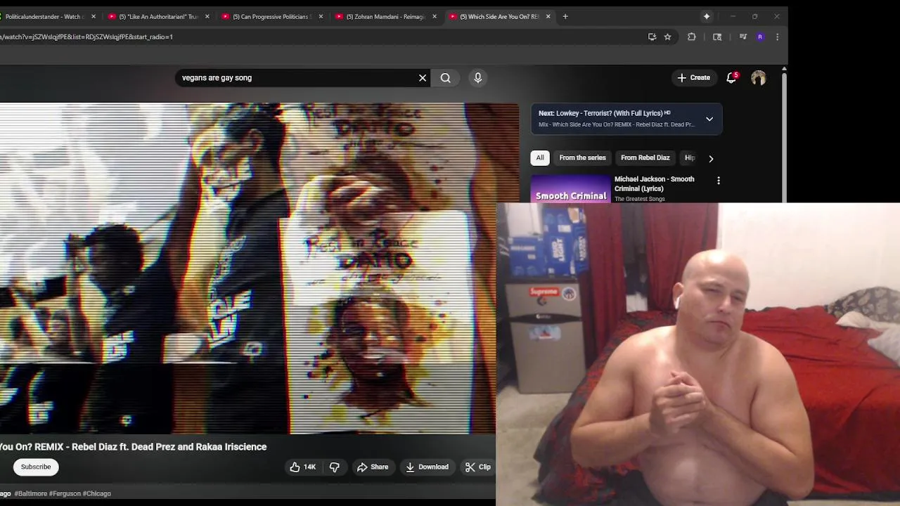
Task: Switch to the Zohran Mamdani tab
Action: coord(385,16)
